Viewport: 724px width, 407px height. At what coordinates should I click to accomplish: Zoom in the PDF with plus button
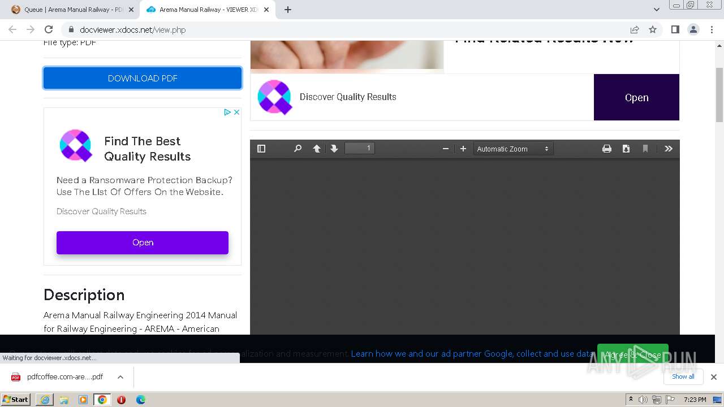(463, 149)
